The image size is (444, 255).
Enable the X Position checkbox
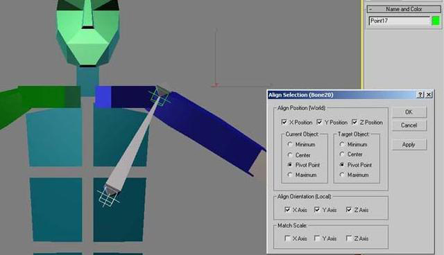point(284,122)
